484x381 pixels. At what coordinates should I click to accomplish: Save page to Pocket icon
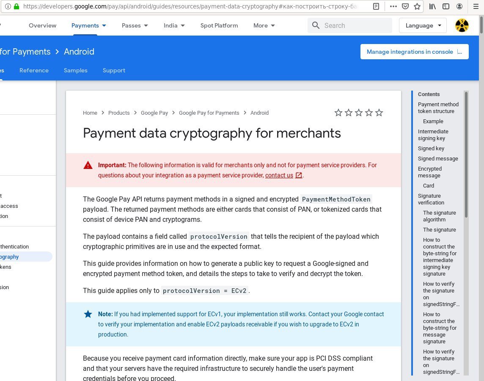(405, 6)
